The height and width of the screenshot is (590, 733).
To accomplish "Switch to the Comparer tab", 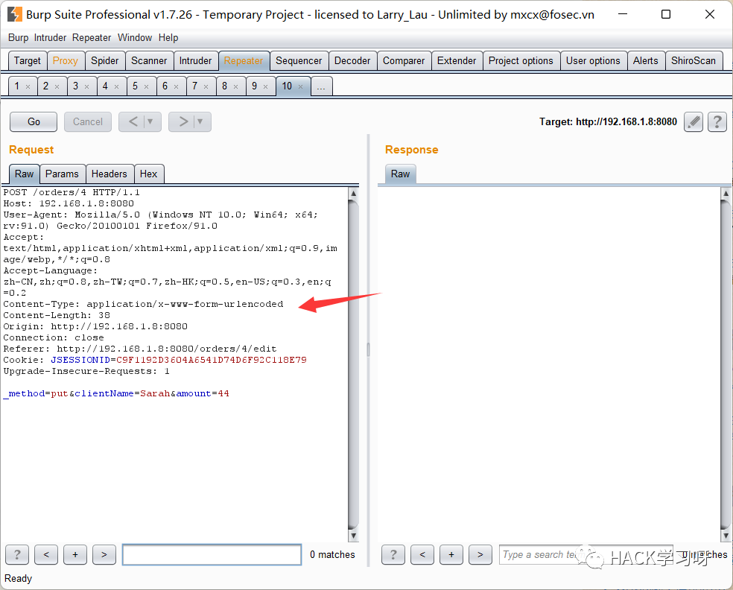I will click(404, 61).
